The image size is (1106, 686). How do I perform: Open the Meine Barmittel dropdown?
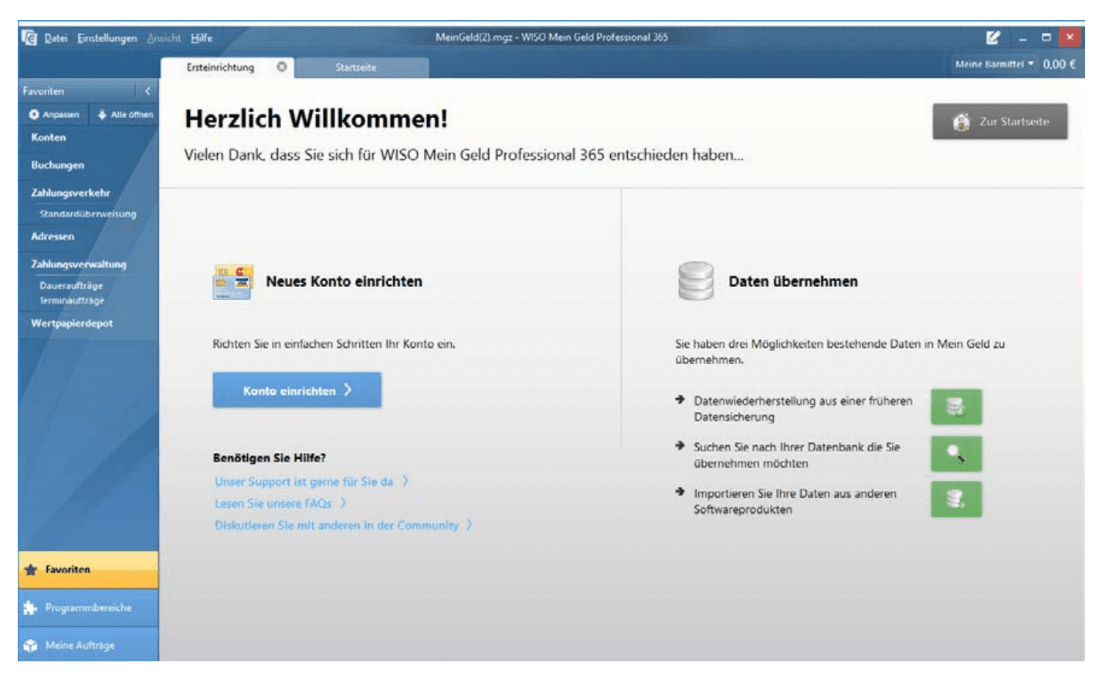tap(994, 64)
